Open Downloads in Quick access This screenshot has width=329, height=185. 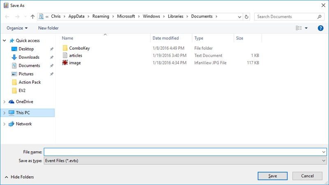(x=29, y=57)
